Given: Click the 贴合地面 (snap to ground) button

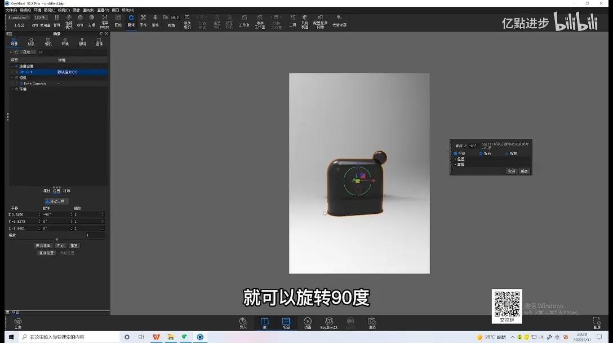Looking at the screenshot, I should tap(43, 245).
